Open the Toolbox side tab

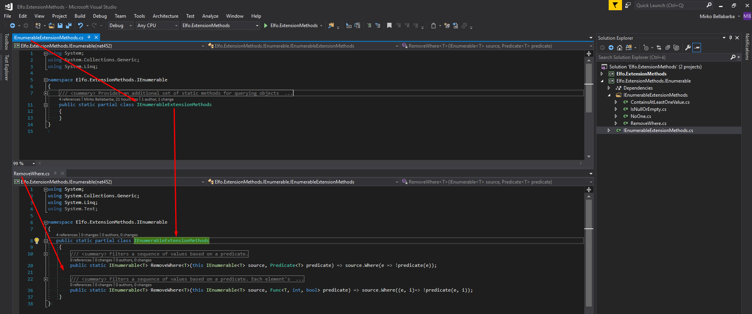click(x=6, y=42)
